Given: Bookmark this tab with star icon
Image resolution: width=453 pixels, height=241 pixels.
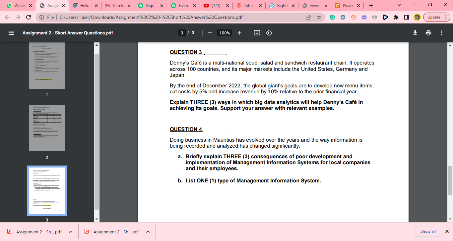Looking at the screenshot, I should [319, 17].
